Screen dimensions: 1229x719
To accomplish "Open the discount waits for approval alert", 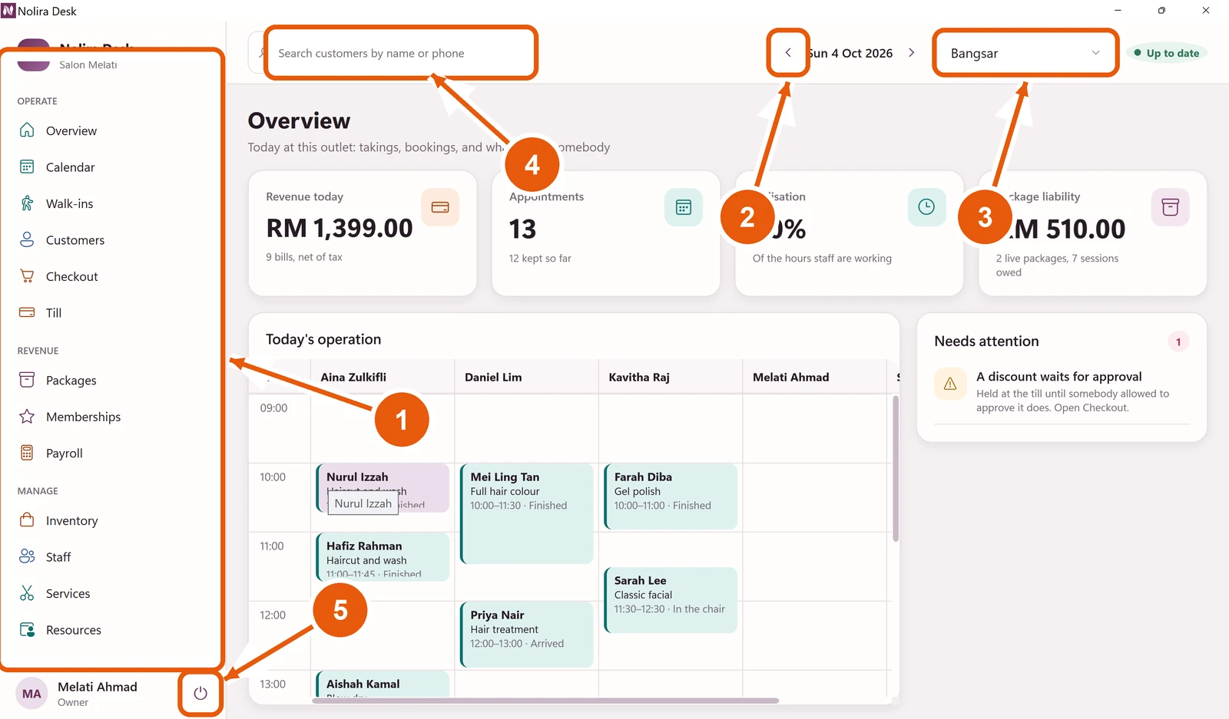I will click(x=1062, y=392).
